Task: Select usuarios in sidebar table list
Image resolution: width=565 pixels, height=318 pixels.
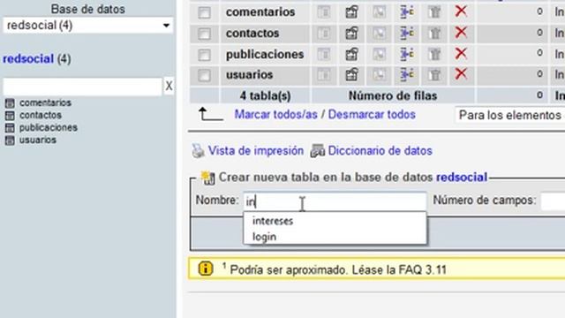Action: tap(38, 140)
